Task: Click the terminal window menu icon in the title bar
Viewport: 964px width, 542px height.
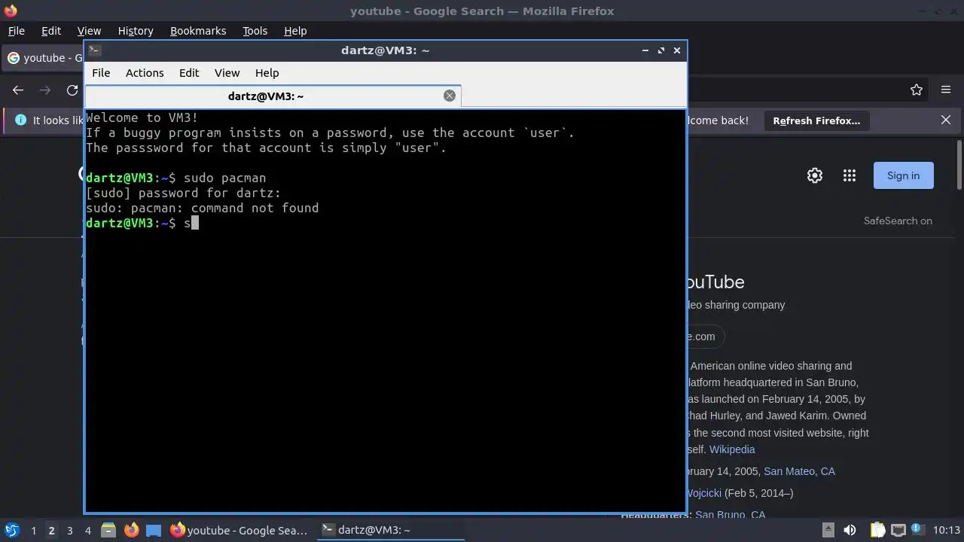Action: pos(94,50)
